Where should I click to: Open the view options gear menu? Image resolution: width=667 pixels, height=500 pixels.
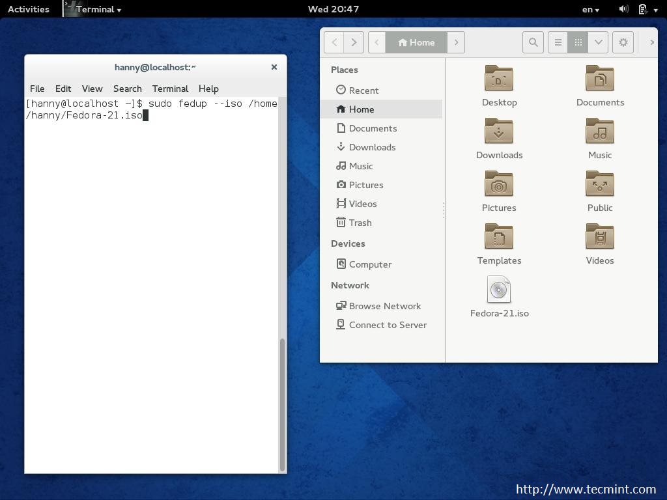[x=623, y=42]
